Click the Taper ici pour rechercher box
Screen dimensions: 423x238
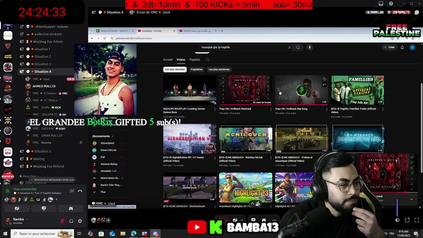[x=42, y=234]
